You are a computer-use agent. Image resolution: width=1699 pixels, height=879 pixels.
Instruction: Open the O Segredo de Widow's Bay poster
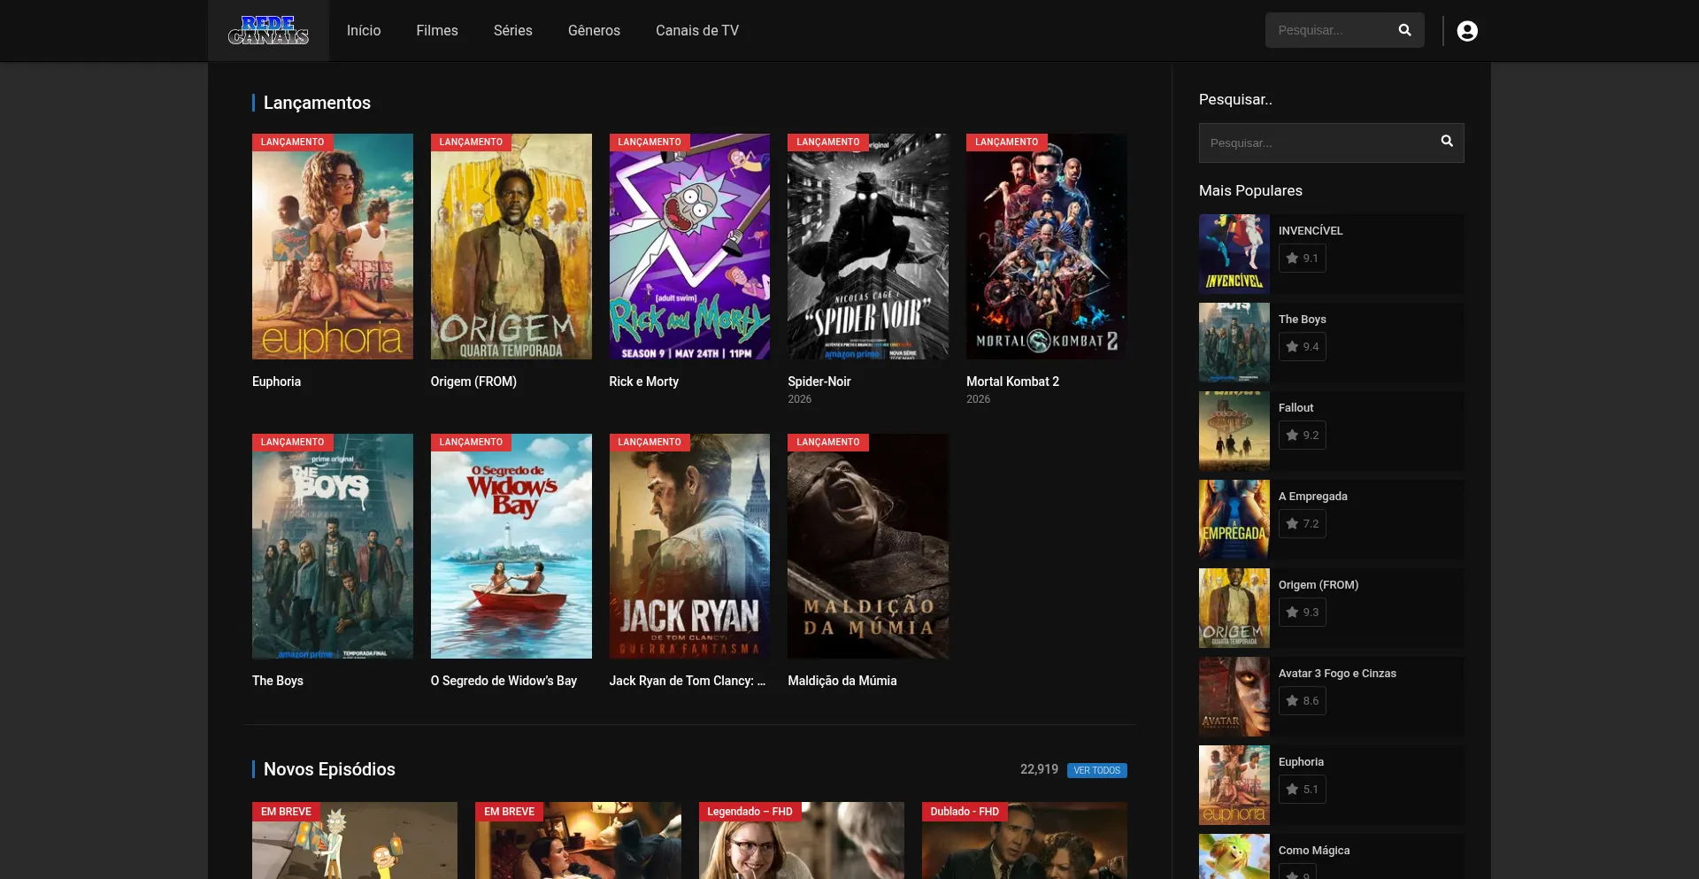(511, 546)
